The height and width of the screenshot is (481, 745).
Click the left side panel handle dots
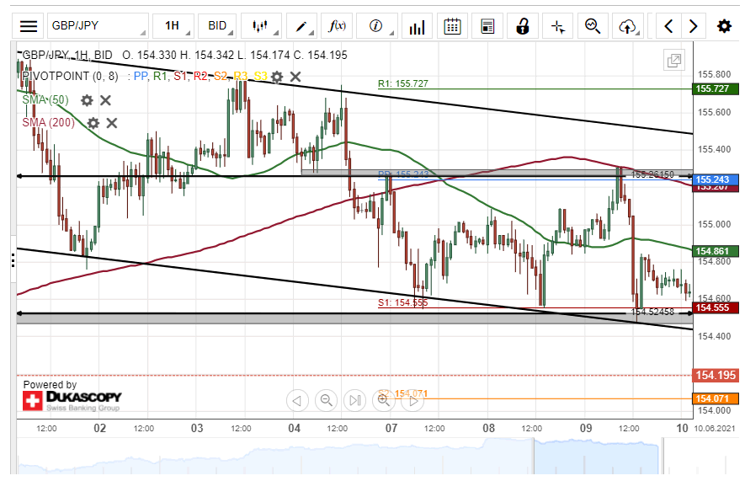[13, 260]
